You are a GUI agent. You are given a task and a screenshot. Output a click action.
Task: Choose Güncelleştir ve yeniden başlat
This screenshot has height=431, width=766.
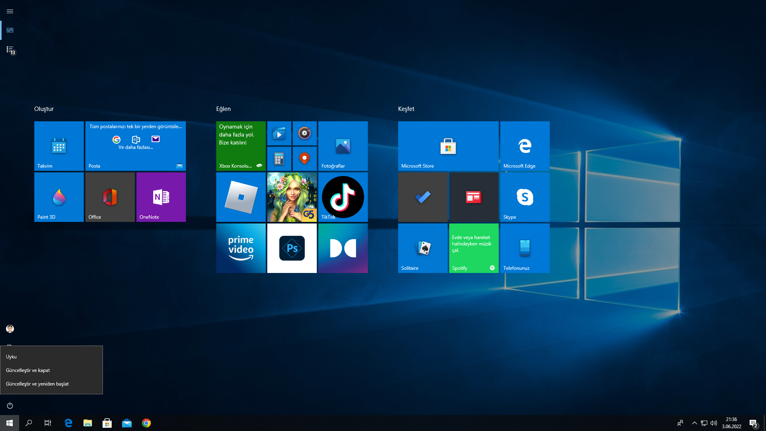pyautogui.click(x=37, y=384)
